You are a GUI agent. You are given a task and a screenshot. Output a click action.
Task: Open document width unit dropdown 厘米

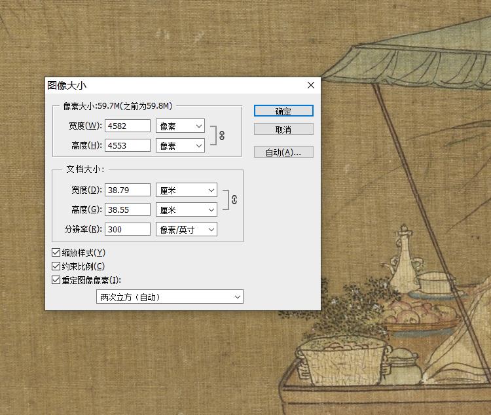point(187,190)
